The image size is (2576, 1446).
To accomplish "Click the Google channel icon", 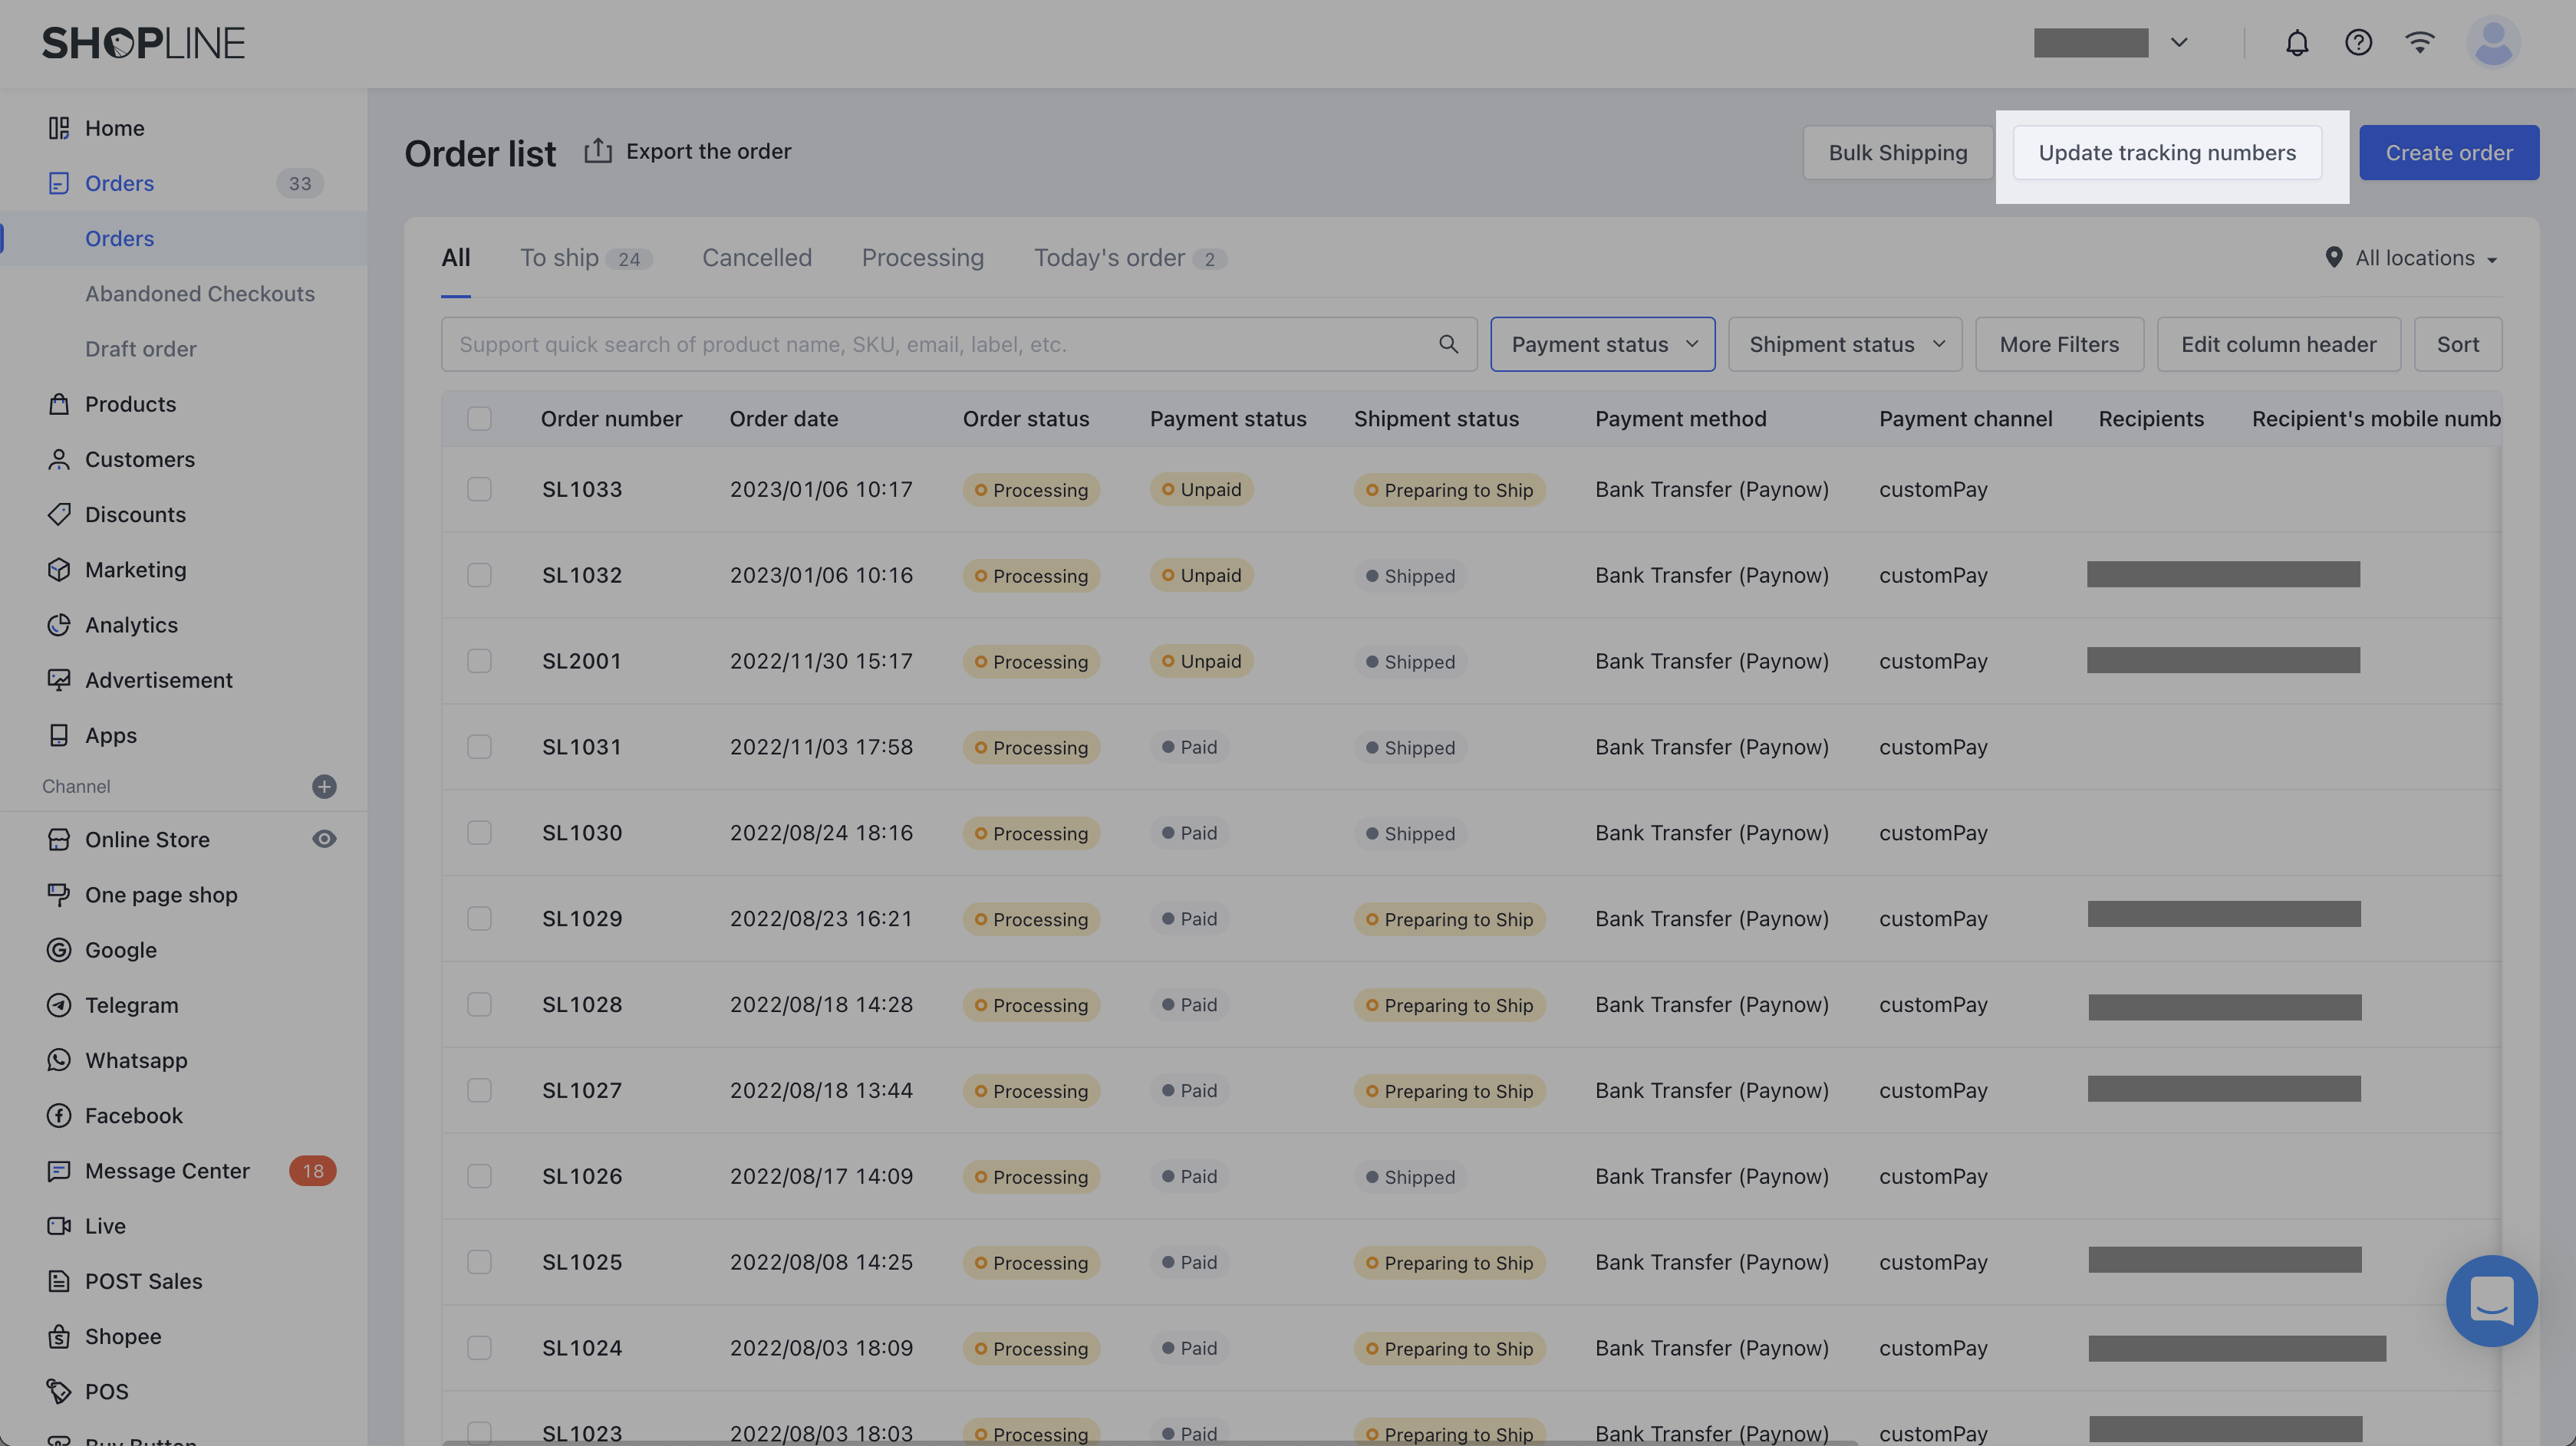I will click(x=59, y=949).
